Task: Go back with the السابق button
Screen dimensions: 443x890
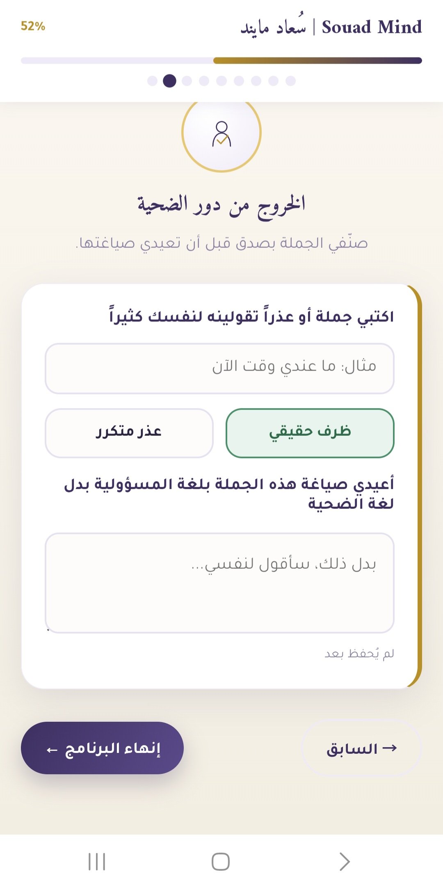Action: tap(361, 748)
